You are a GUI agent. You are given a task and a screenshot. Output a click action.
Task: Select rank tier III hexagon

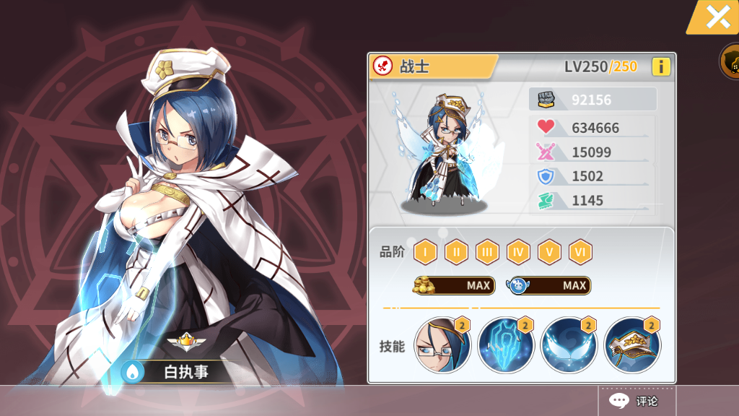click(x=487, y=252)
